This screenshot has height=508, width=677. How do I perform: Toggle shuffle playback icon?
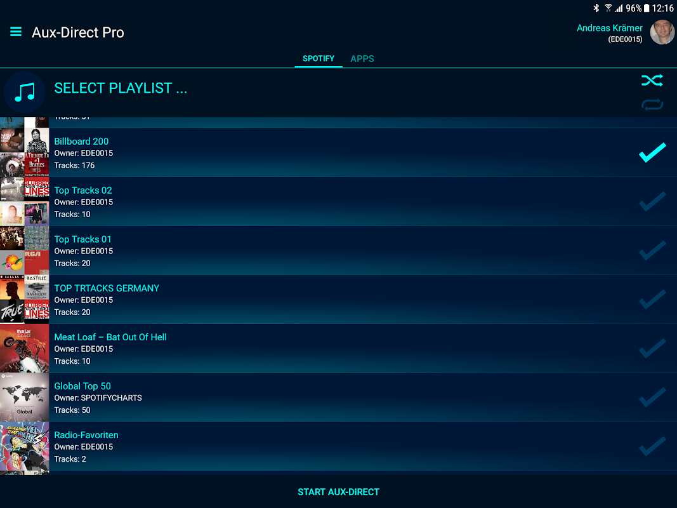(x=652, y=81)
